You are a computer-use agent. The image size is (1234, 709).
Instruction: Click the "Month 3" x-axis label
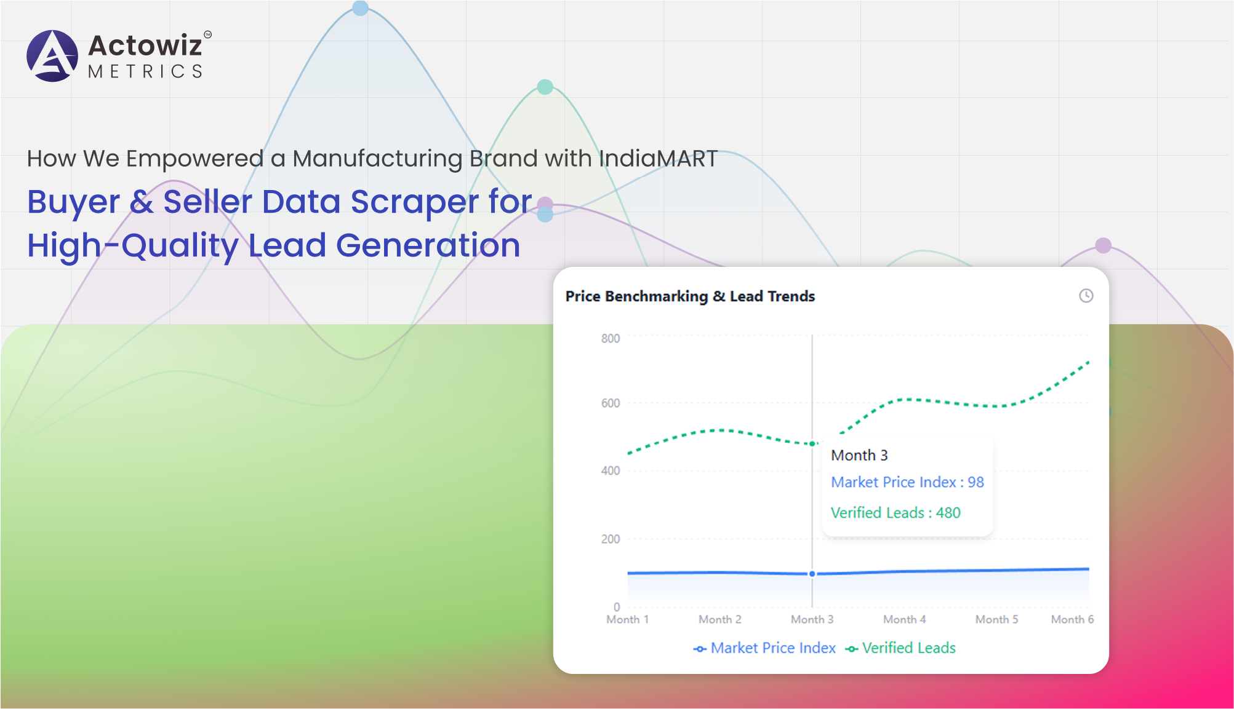812,619
